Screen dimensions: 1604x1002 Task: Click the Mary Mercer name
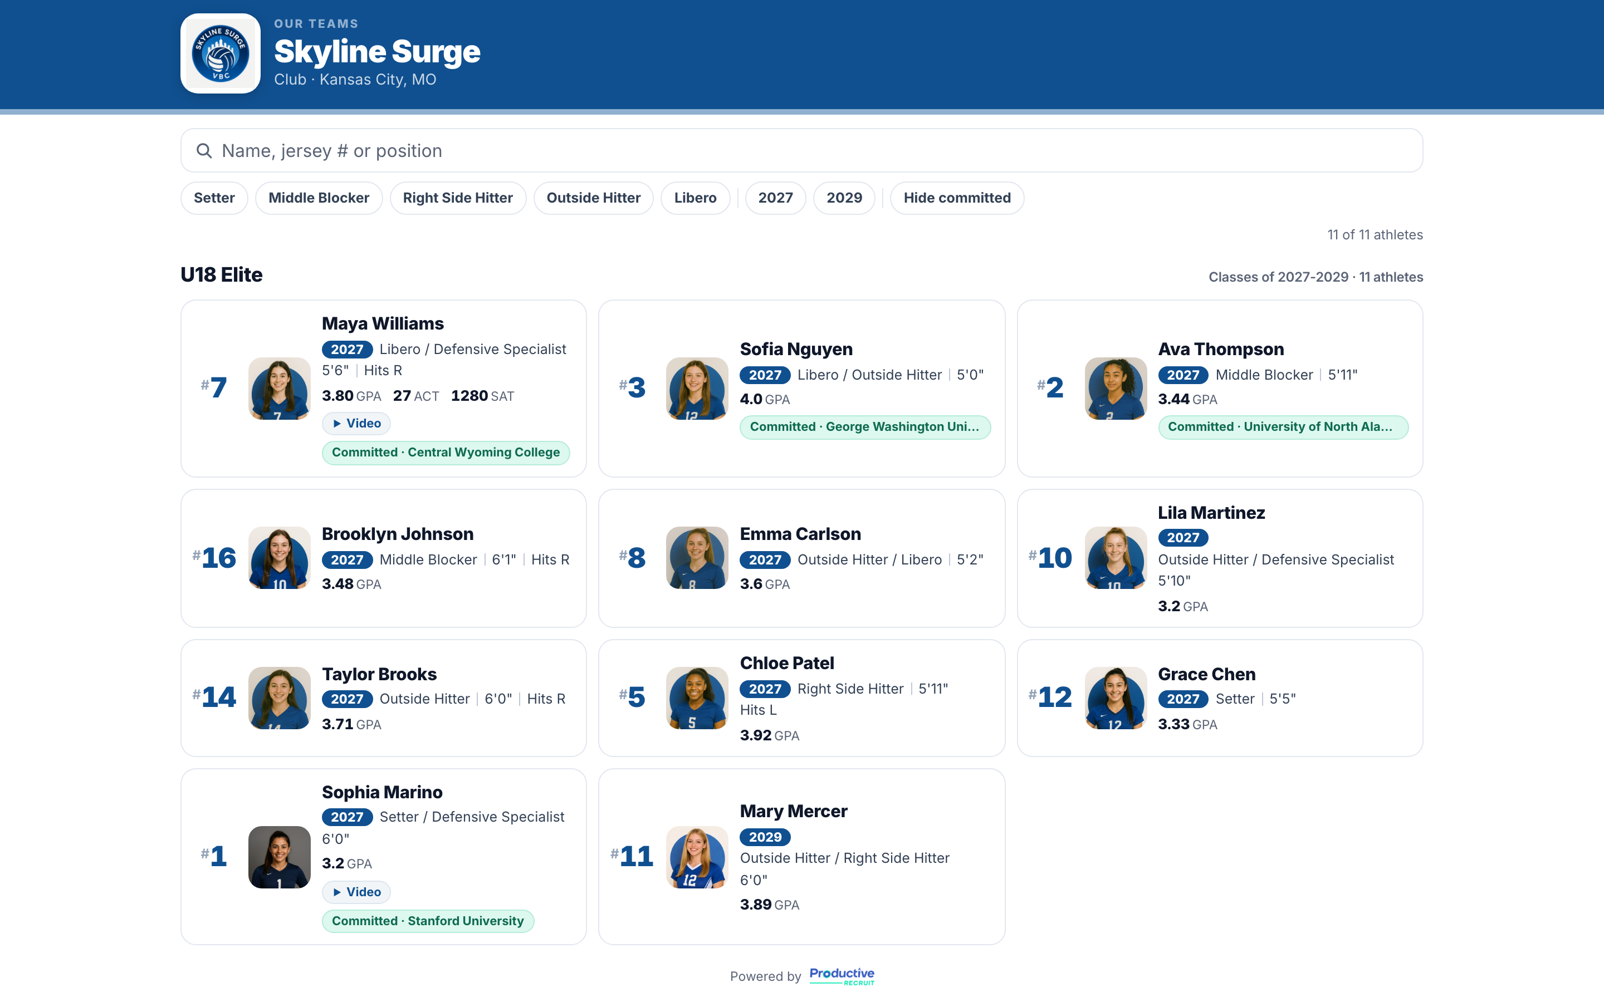tap(794, 811)
